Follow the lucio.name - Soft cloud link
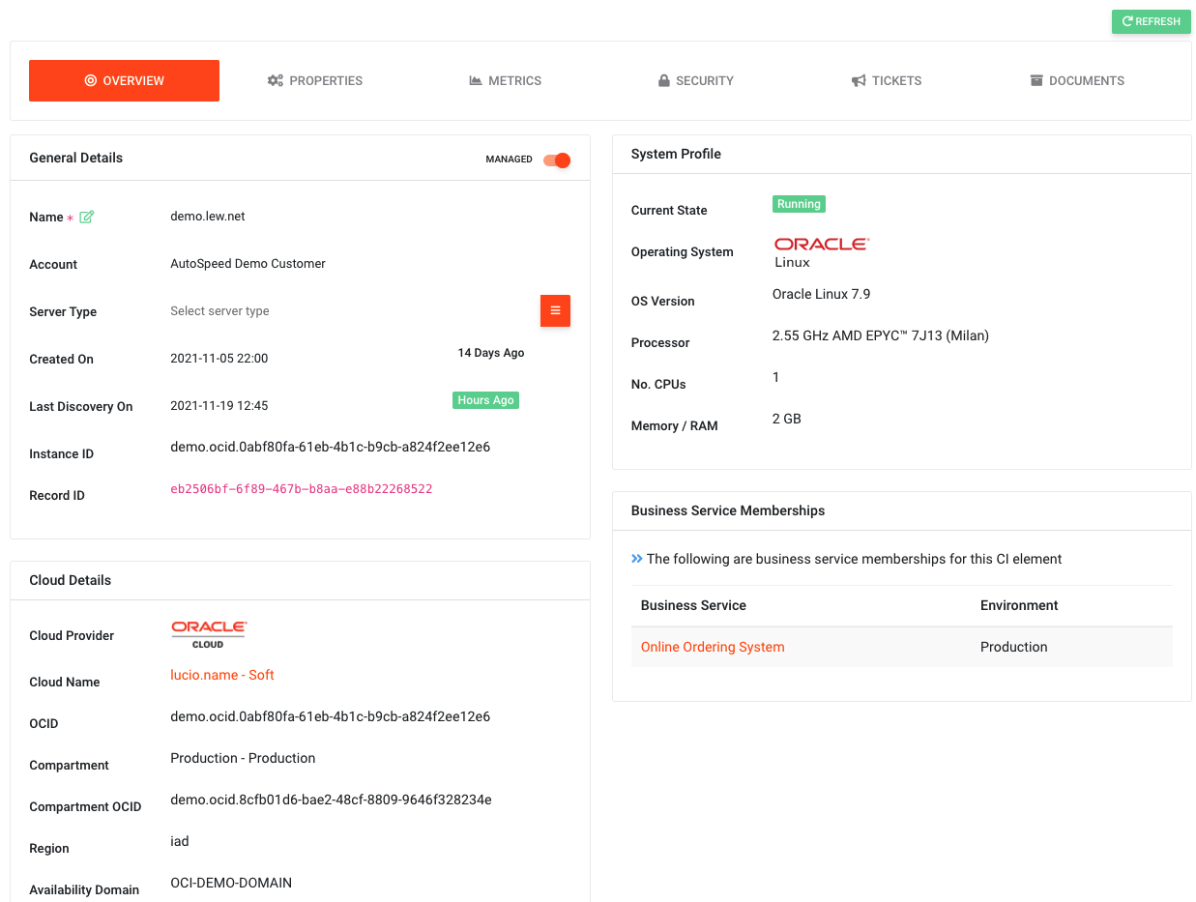 pos(222,675)
